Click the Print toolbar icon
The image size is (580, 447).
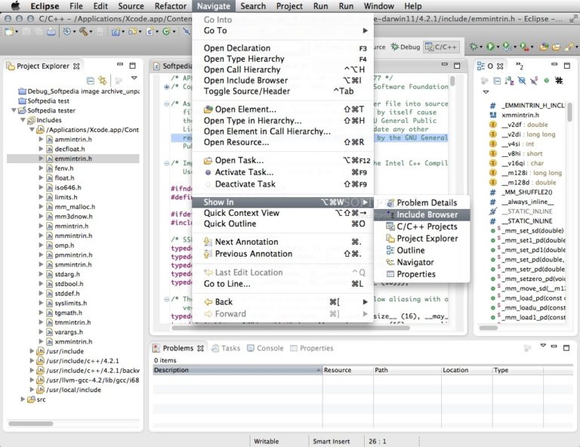click(x=51, y=32)
